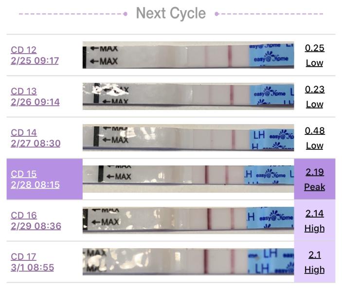View the CD 15 peak test strip photo

tap(188, 179)
